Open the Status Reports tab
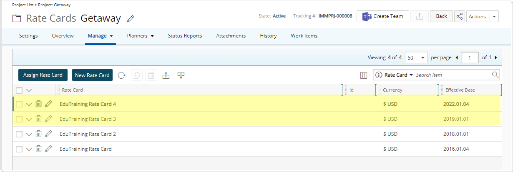This screenshot has height=172, width=513. click(185, 36)
